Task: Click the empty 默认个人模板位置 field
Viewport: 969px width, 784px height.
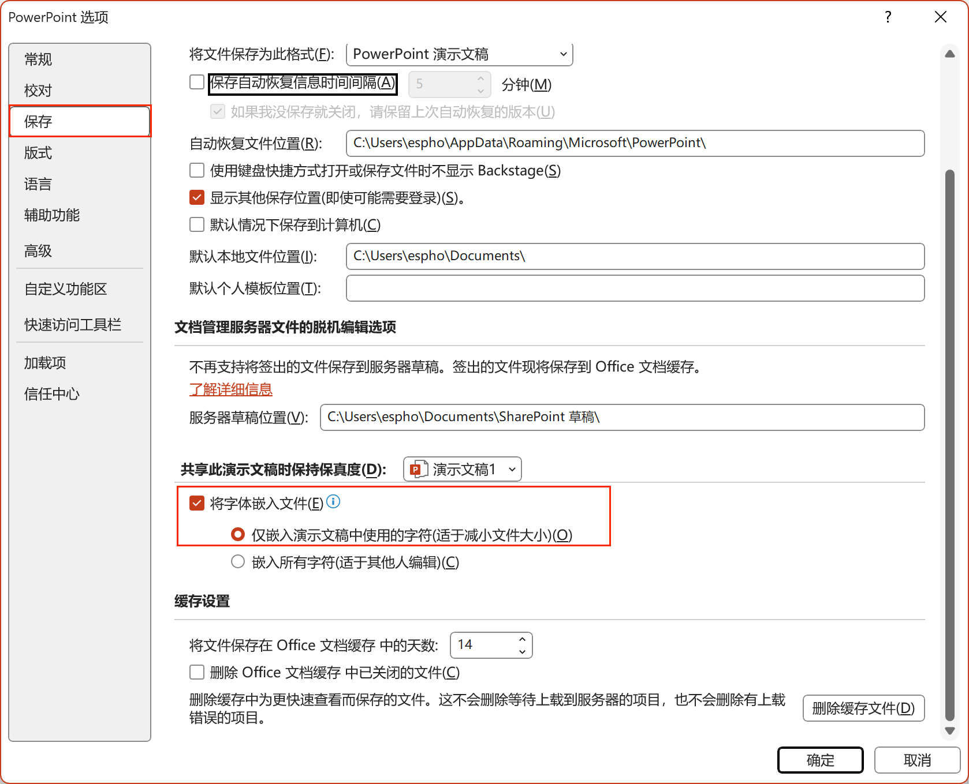Action: (x=635, y=288)
